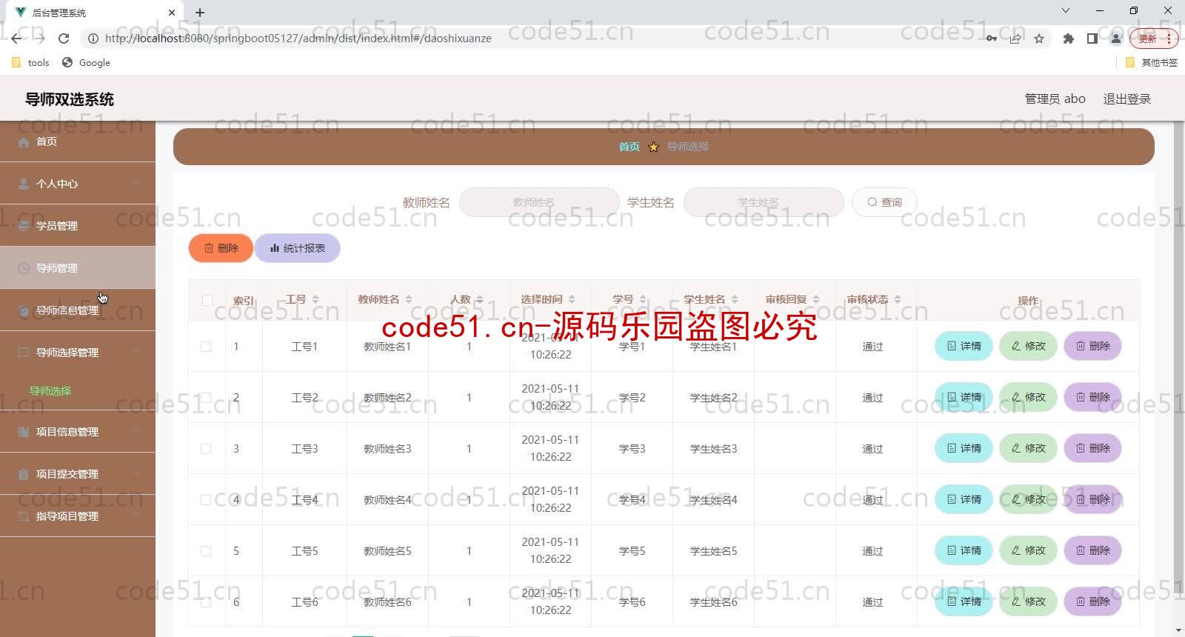Focus the 学生姓名 search input

click(764, 202)
